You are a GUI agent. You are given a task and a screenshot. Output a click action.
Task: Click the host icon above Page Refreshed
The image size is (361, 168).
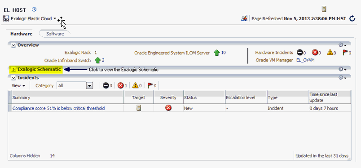[324, 9]
